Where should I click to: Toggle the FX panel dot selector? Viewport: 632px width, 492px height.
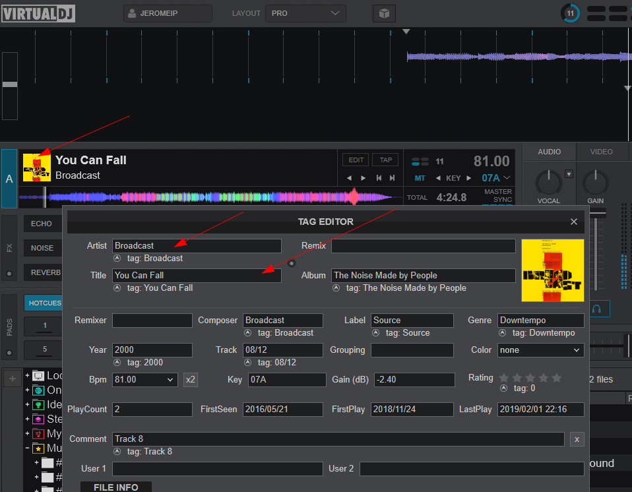(x=9, y=274)
